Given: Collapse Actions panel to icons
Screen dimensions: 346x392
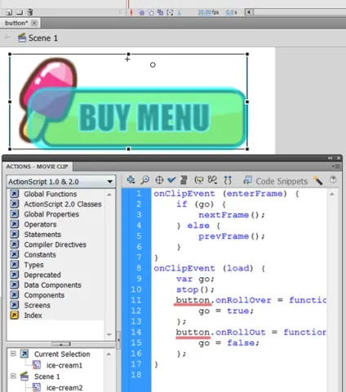Looking at the screenshot, I should 330,158.
